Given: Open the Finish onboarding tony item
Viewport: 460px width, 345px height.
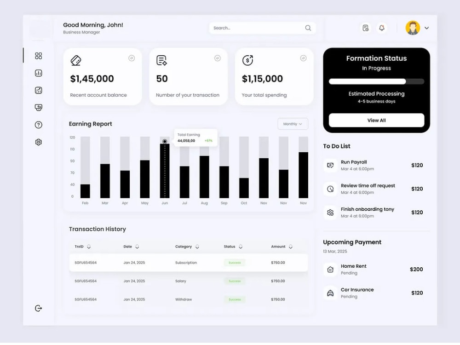Looking at the screenshot, I should (x=373, y=213).
